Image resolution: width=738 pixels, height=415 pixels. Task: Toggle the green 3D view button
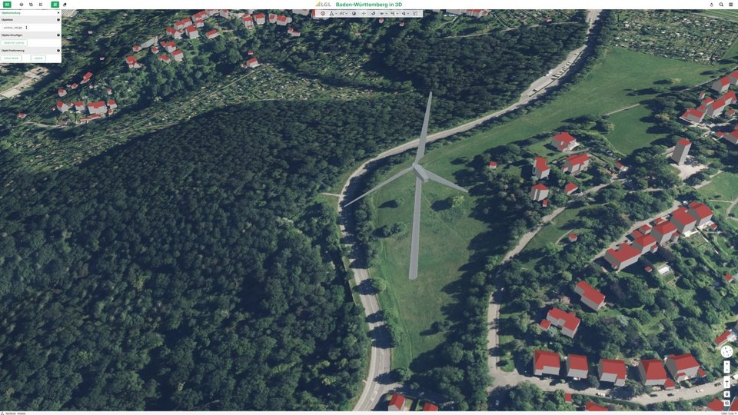(x=7, y=5)
